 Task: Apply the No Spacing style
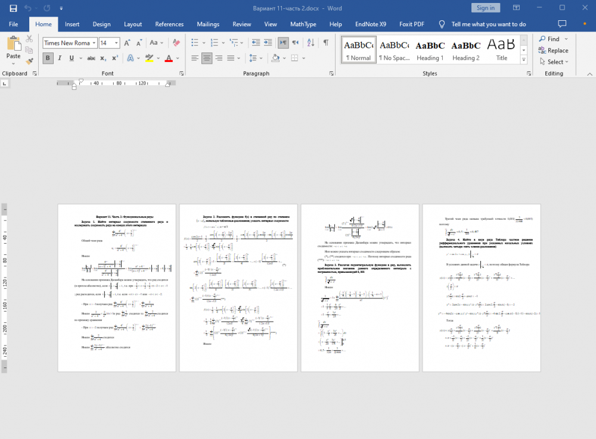[394, 49]
